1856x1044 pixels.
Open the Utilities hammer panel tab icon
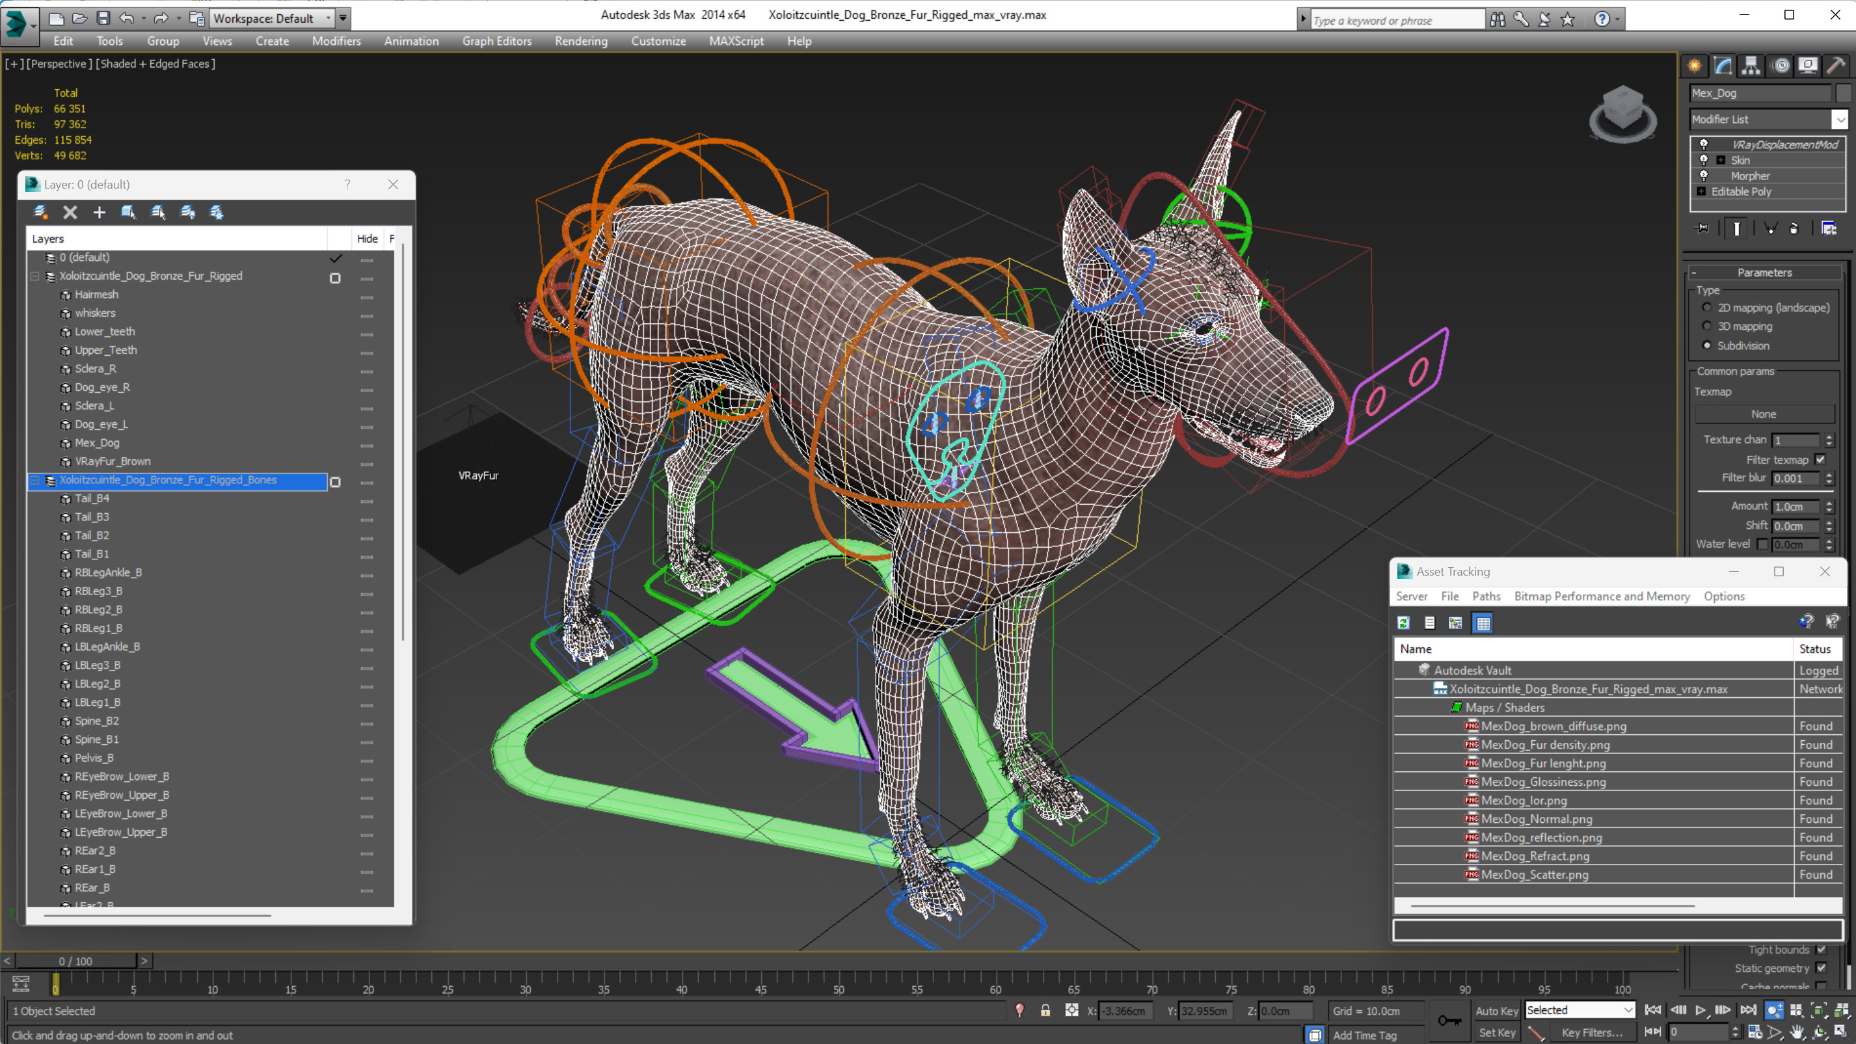coord(1836,66)
